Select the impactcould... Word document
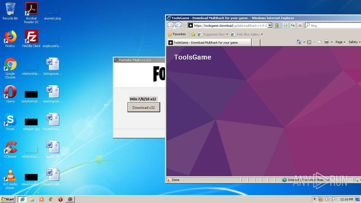The width and height of the screenshot is (361, 203). [52, 177]
